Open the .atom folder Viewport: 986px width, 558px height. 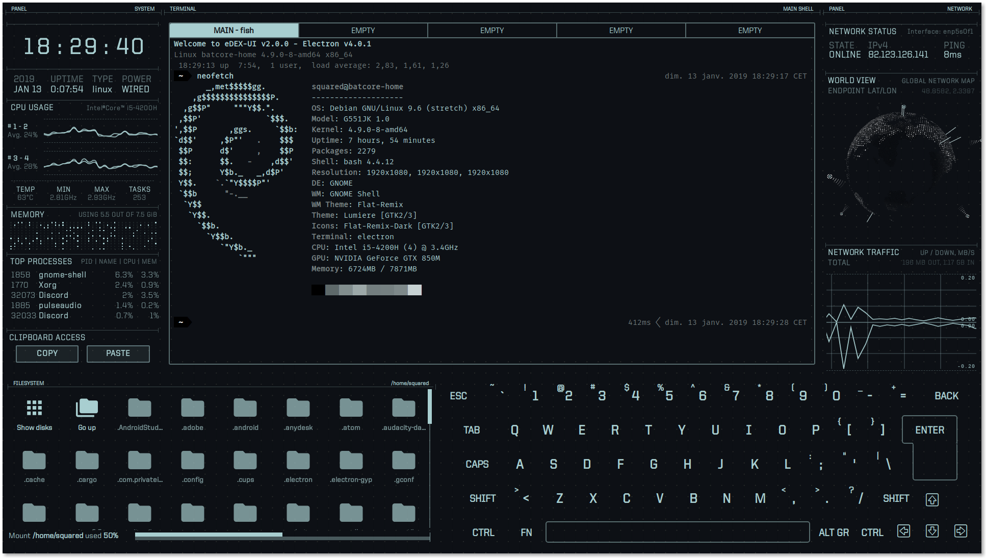pyautogui.click(x=351, y=407)
